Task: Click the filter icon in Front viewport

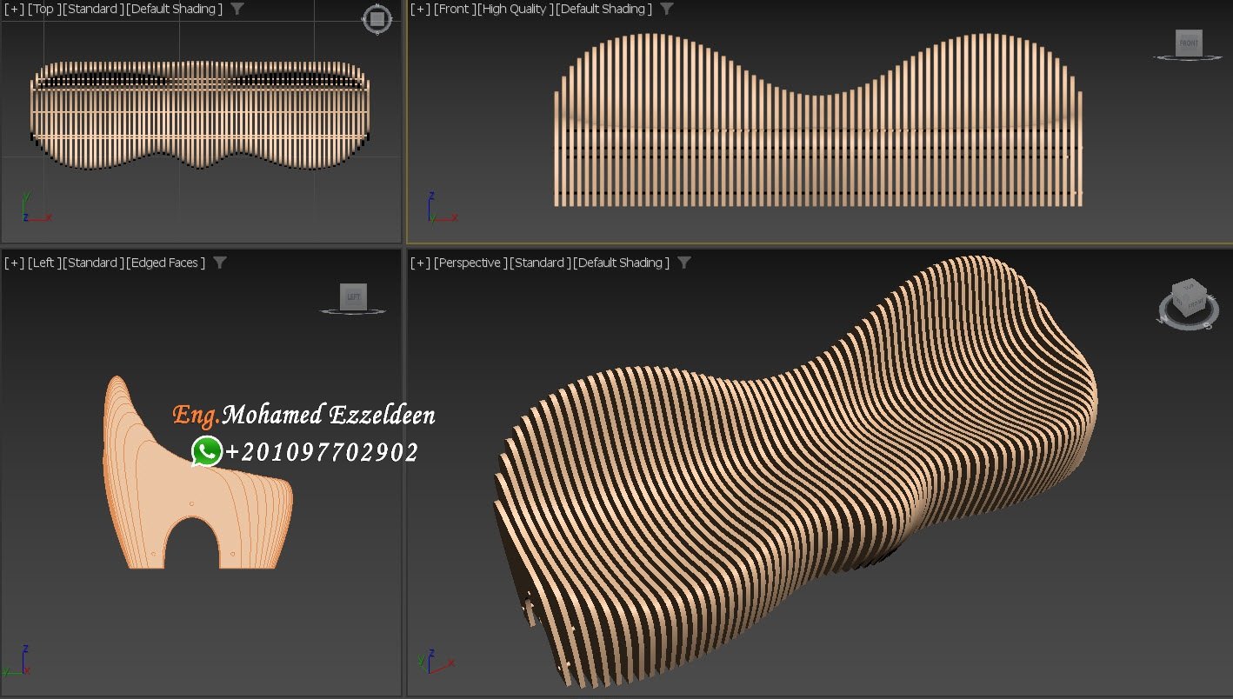Action: [666, 9]
